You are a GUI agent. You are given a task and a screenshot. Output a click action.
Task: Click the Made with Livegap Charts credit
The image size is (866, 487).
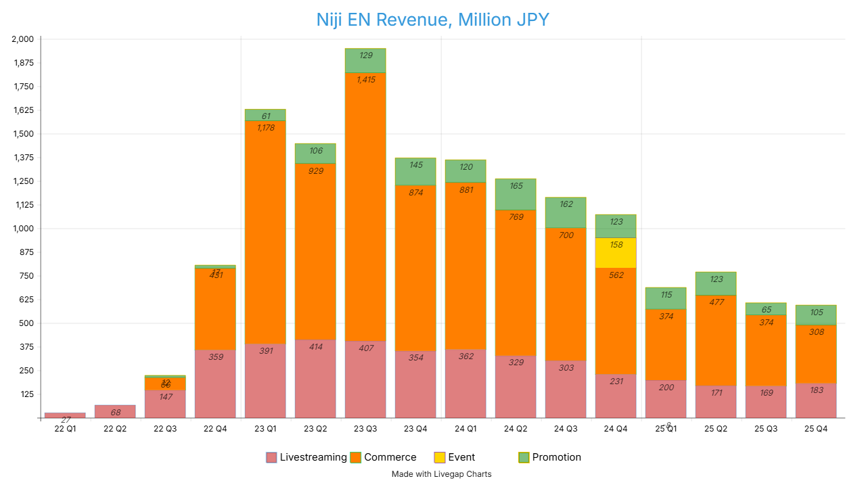click(442, 474)
